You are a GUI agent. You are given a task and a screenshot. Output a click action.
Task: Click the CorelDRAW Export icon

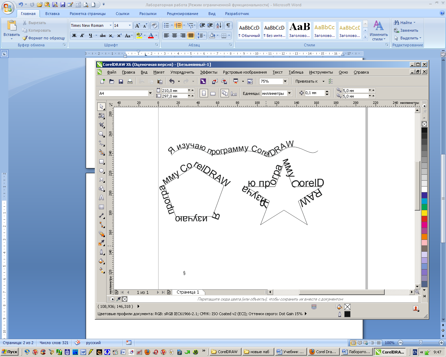point(224,81)
